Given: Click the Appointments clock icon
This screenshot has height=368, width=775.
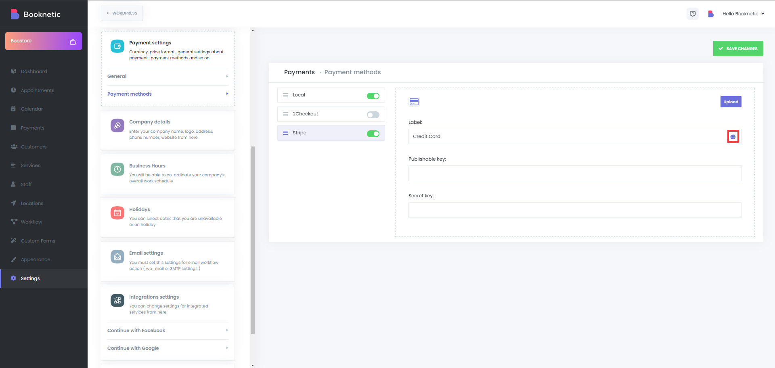Looking at the screenshot, I should coord(13,90).
